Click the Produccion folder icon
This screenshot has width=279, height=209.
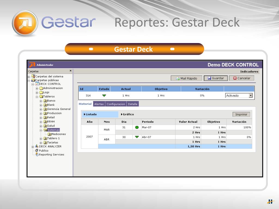(45, 113)
